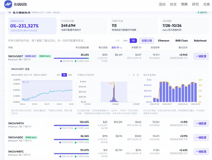Viewport: 212px width, 160px height.
Task: Click the 1INCH/USDT yield progress bar
Action: [71, 58]
